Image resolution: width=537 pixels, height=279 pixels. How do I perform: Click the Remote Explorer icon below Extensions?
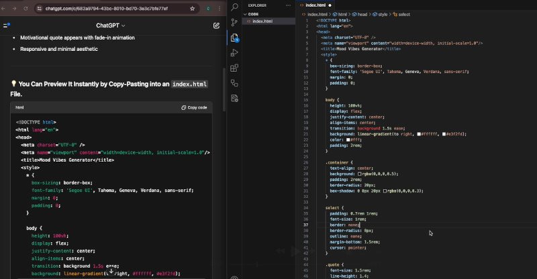234,83
